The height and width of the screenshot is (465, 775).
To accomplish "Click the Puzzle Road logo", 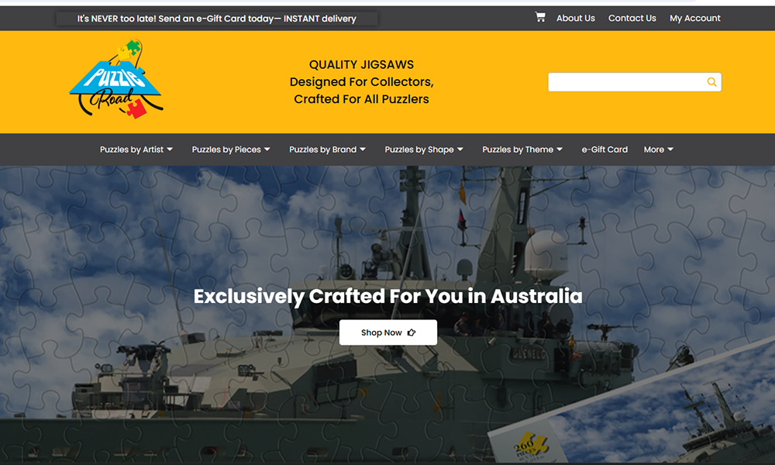I will click(116, 81).
